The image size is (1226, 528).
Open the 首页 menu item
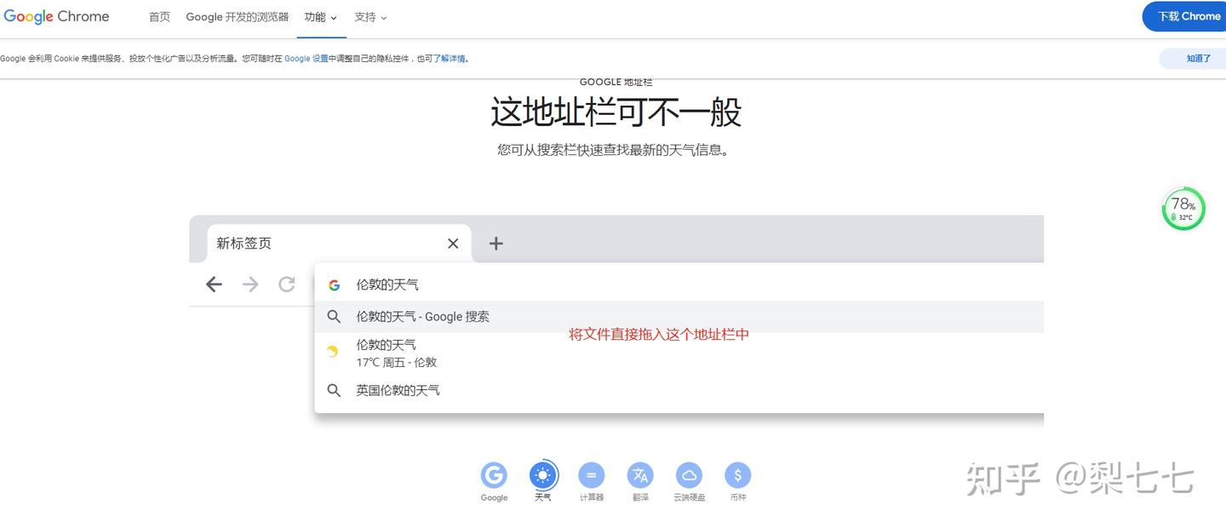pyautogui.click(x=159, y=17)
